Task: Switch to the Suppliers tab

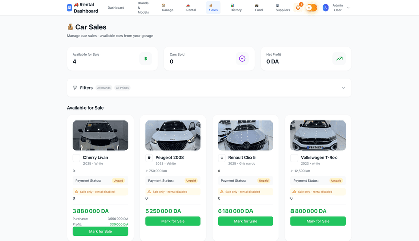Action: pyautogui.click(x=283, y=8)
